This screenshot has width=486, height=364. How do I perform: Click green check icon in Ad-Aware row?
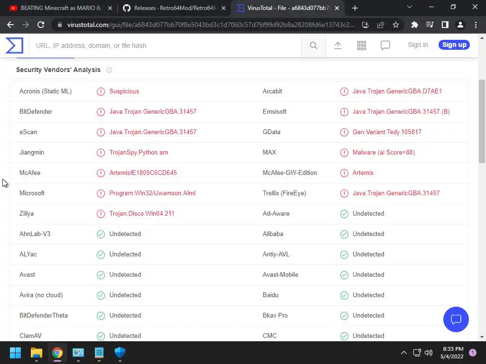(x=344, y=214)
